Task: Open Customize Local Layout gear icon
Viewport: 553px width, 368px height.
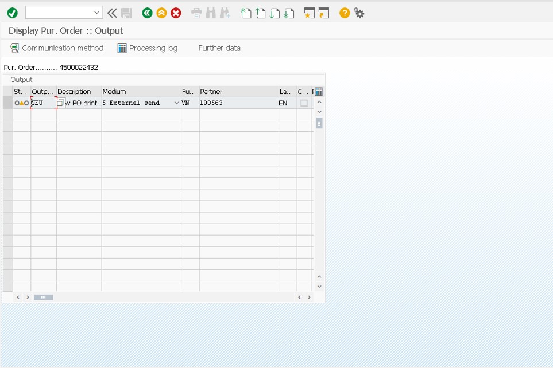Action: (359, 13)
